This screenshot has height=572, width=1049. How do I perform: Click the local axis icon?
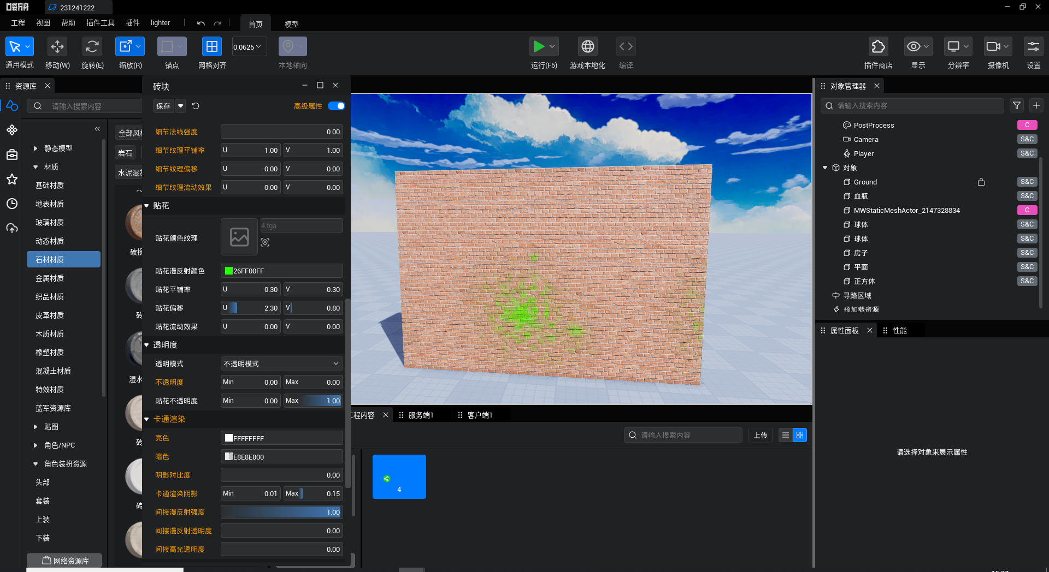[x=292, y=46]
